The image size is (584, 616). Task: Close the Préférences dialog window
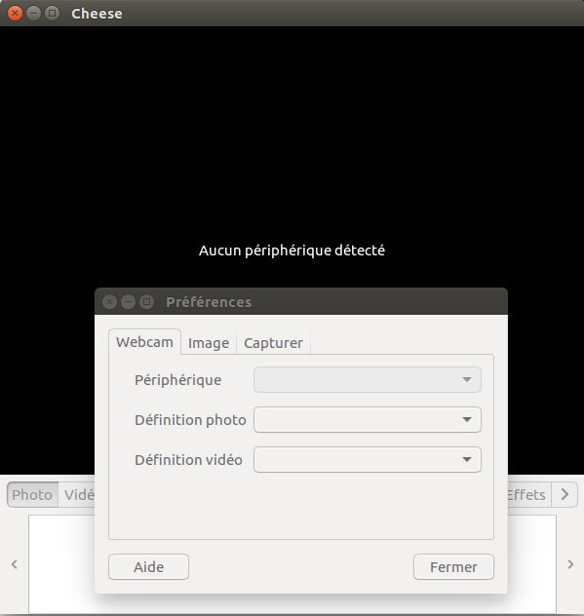(x=109, y=302)
